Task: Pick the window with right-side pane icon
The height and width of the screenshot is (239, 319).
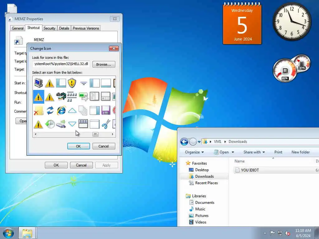Action: (95, 110)
